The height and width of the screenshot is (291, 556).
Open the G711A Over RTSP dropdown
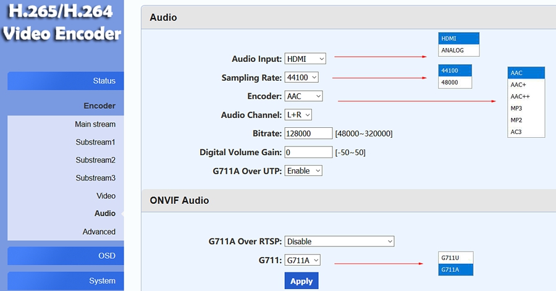[x=339, y=241]
